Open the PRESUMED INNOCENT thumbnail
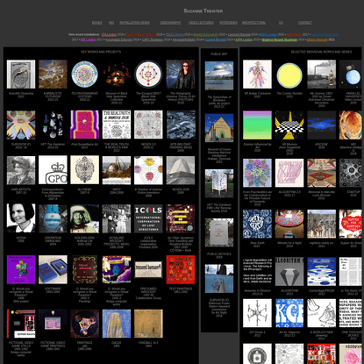The image size is (364, 364). pyautogui.click(x=148, y=269)
